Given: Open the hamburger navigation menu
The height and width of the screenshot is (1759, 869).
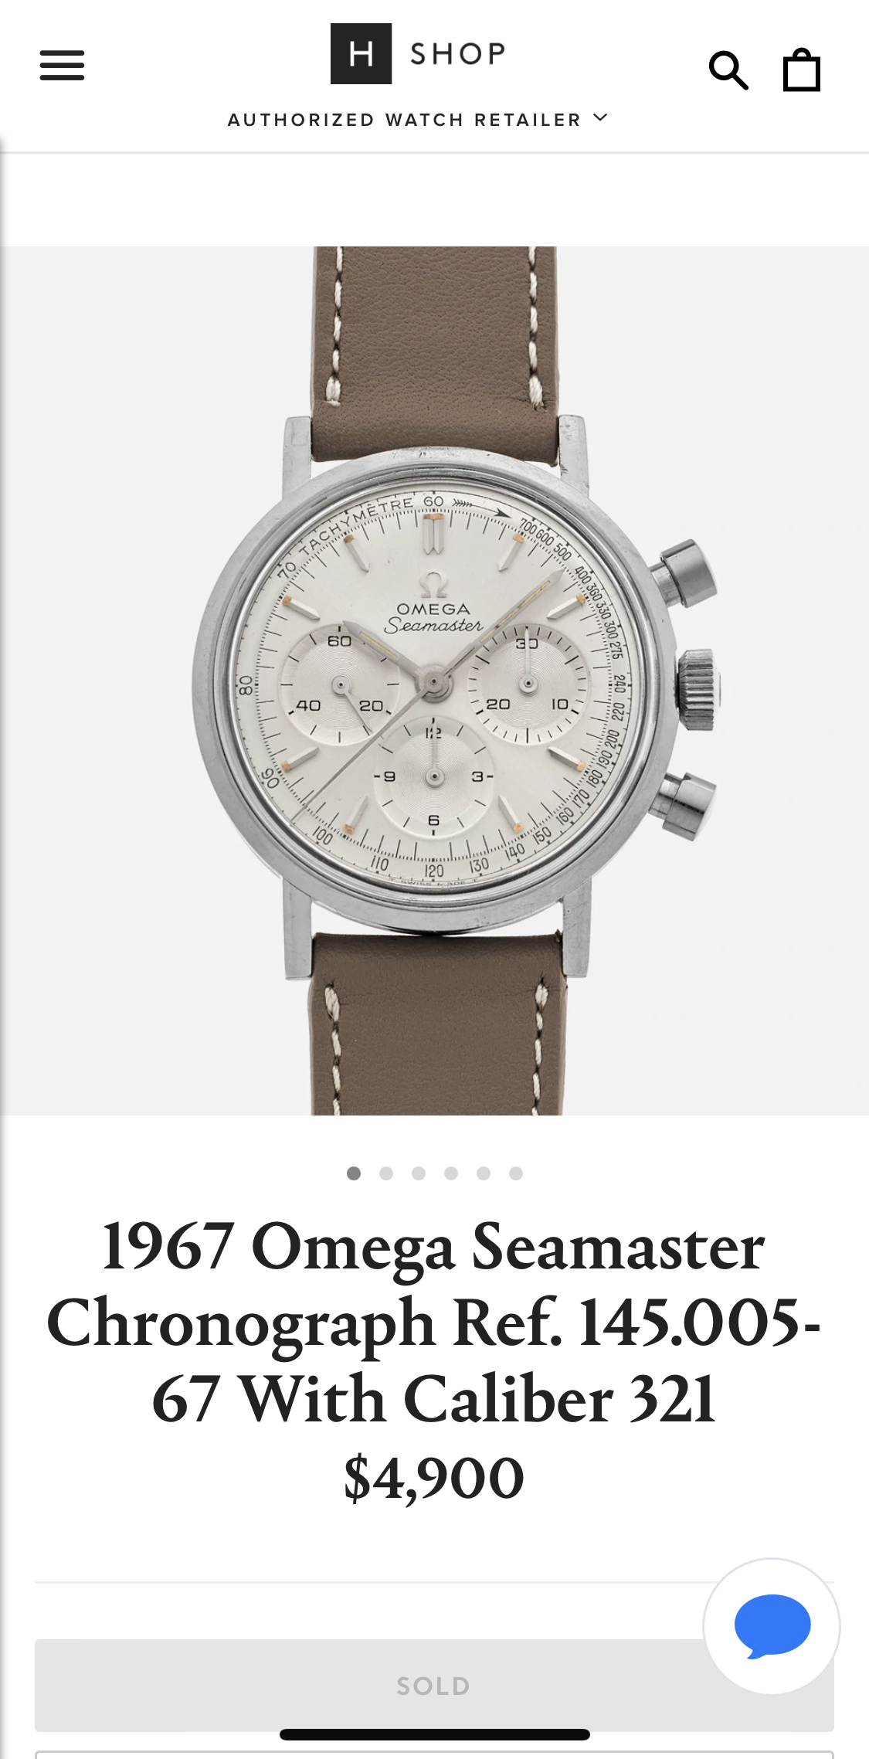Looking at the screenshot, I should tap(62, 66).
